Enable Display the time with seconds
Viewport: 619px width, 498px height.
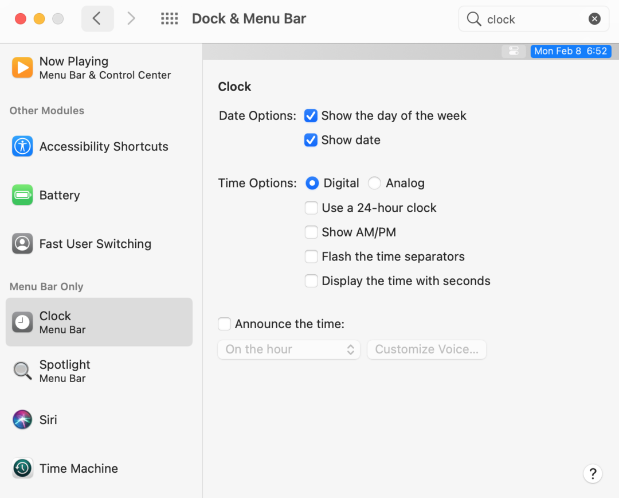pos(311,281)
